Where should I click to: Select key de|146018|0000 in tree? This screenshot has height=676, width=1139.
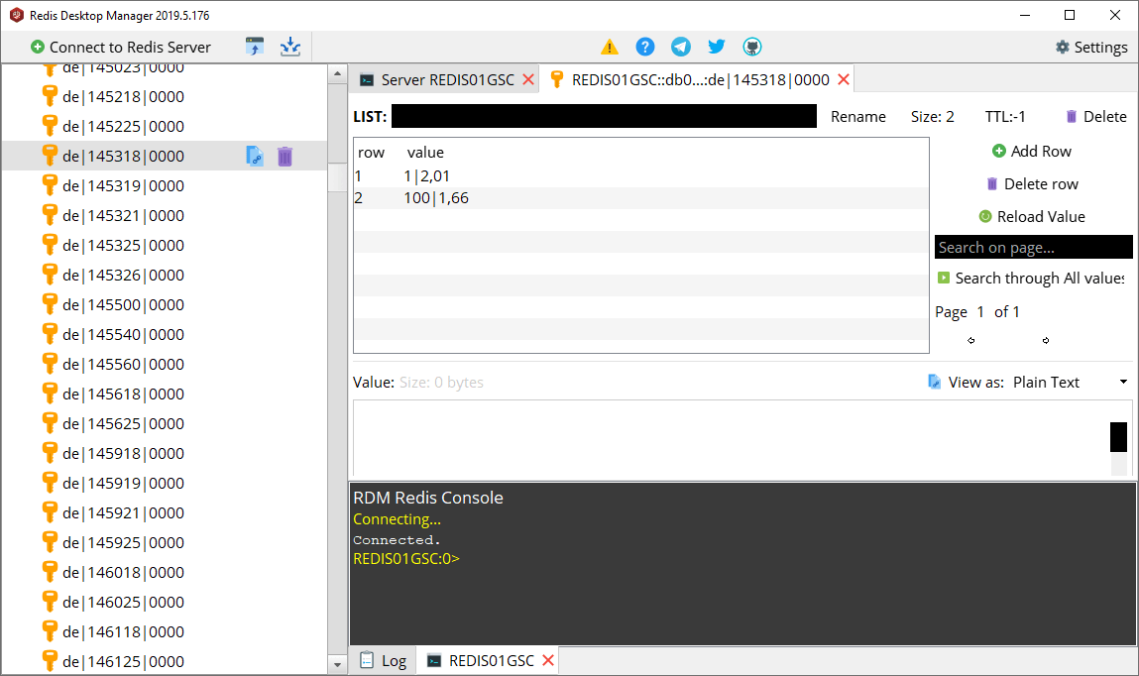pyautogui.click(x=123, y=573)
